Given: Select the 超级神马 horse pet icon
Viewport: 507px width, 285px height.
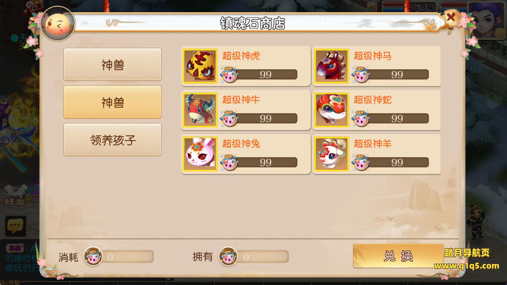Looking at the screenshot, I should click(x=332, y=66).
